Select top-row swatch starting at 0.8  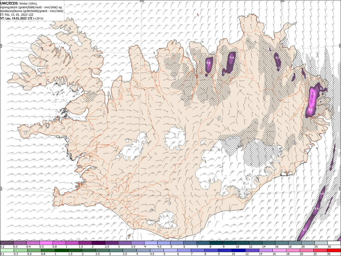coord(59,243)
